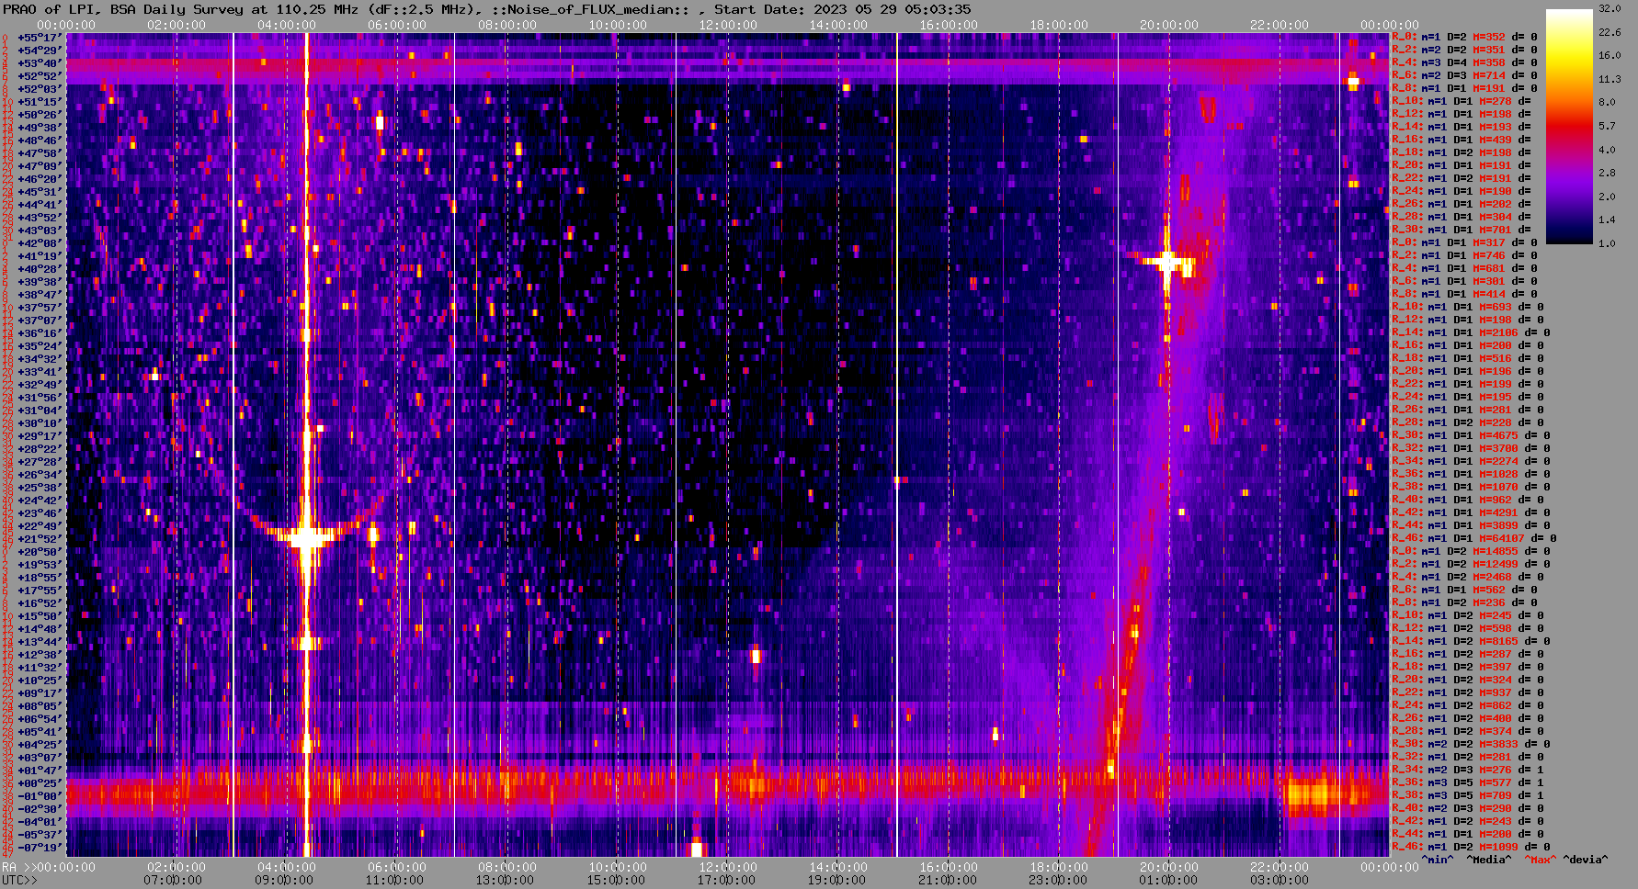Click the '5.7' color scale value
Image resolution: width=1638 pixels, height=889 pixels.
(x=1607, y=126)
